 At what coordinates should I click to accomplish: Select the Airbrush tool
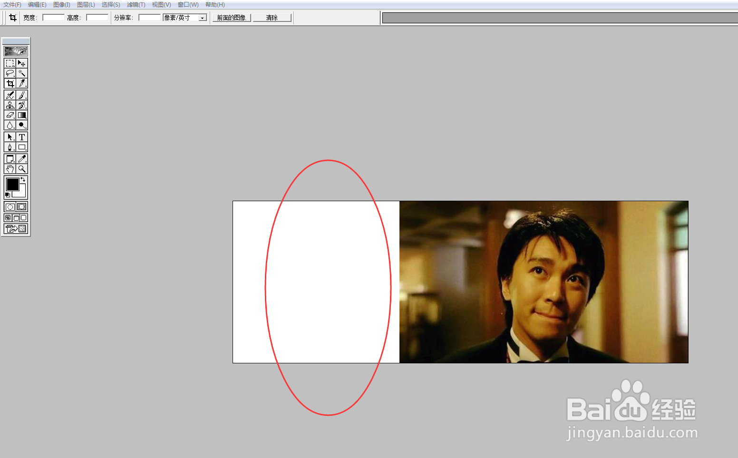click(10, 95)
